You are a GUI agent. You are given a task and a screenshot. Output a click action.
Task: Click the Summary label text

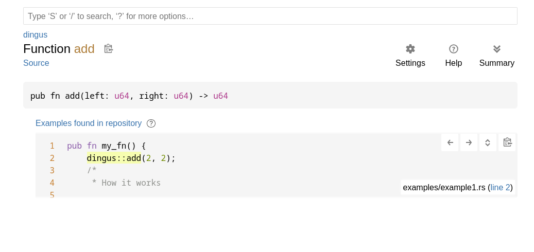[496, 63]
